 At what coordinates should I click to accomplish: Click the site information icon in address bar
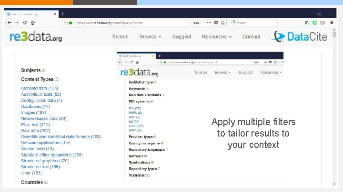66,23
